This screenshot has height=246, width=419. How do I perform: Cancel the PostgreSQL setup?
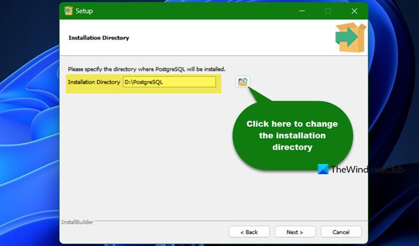[x=341, y=232]
